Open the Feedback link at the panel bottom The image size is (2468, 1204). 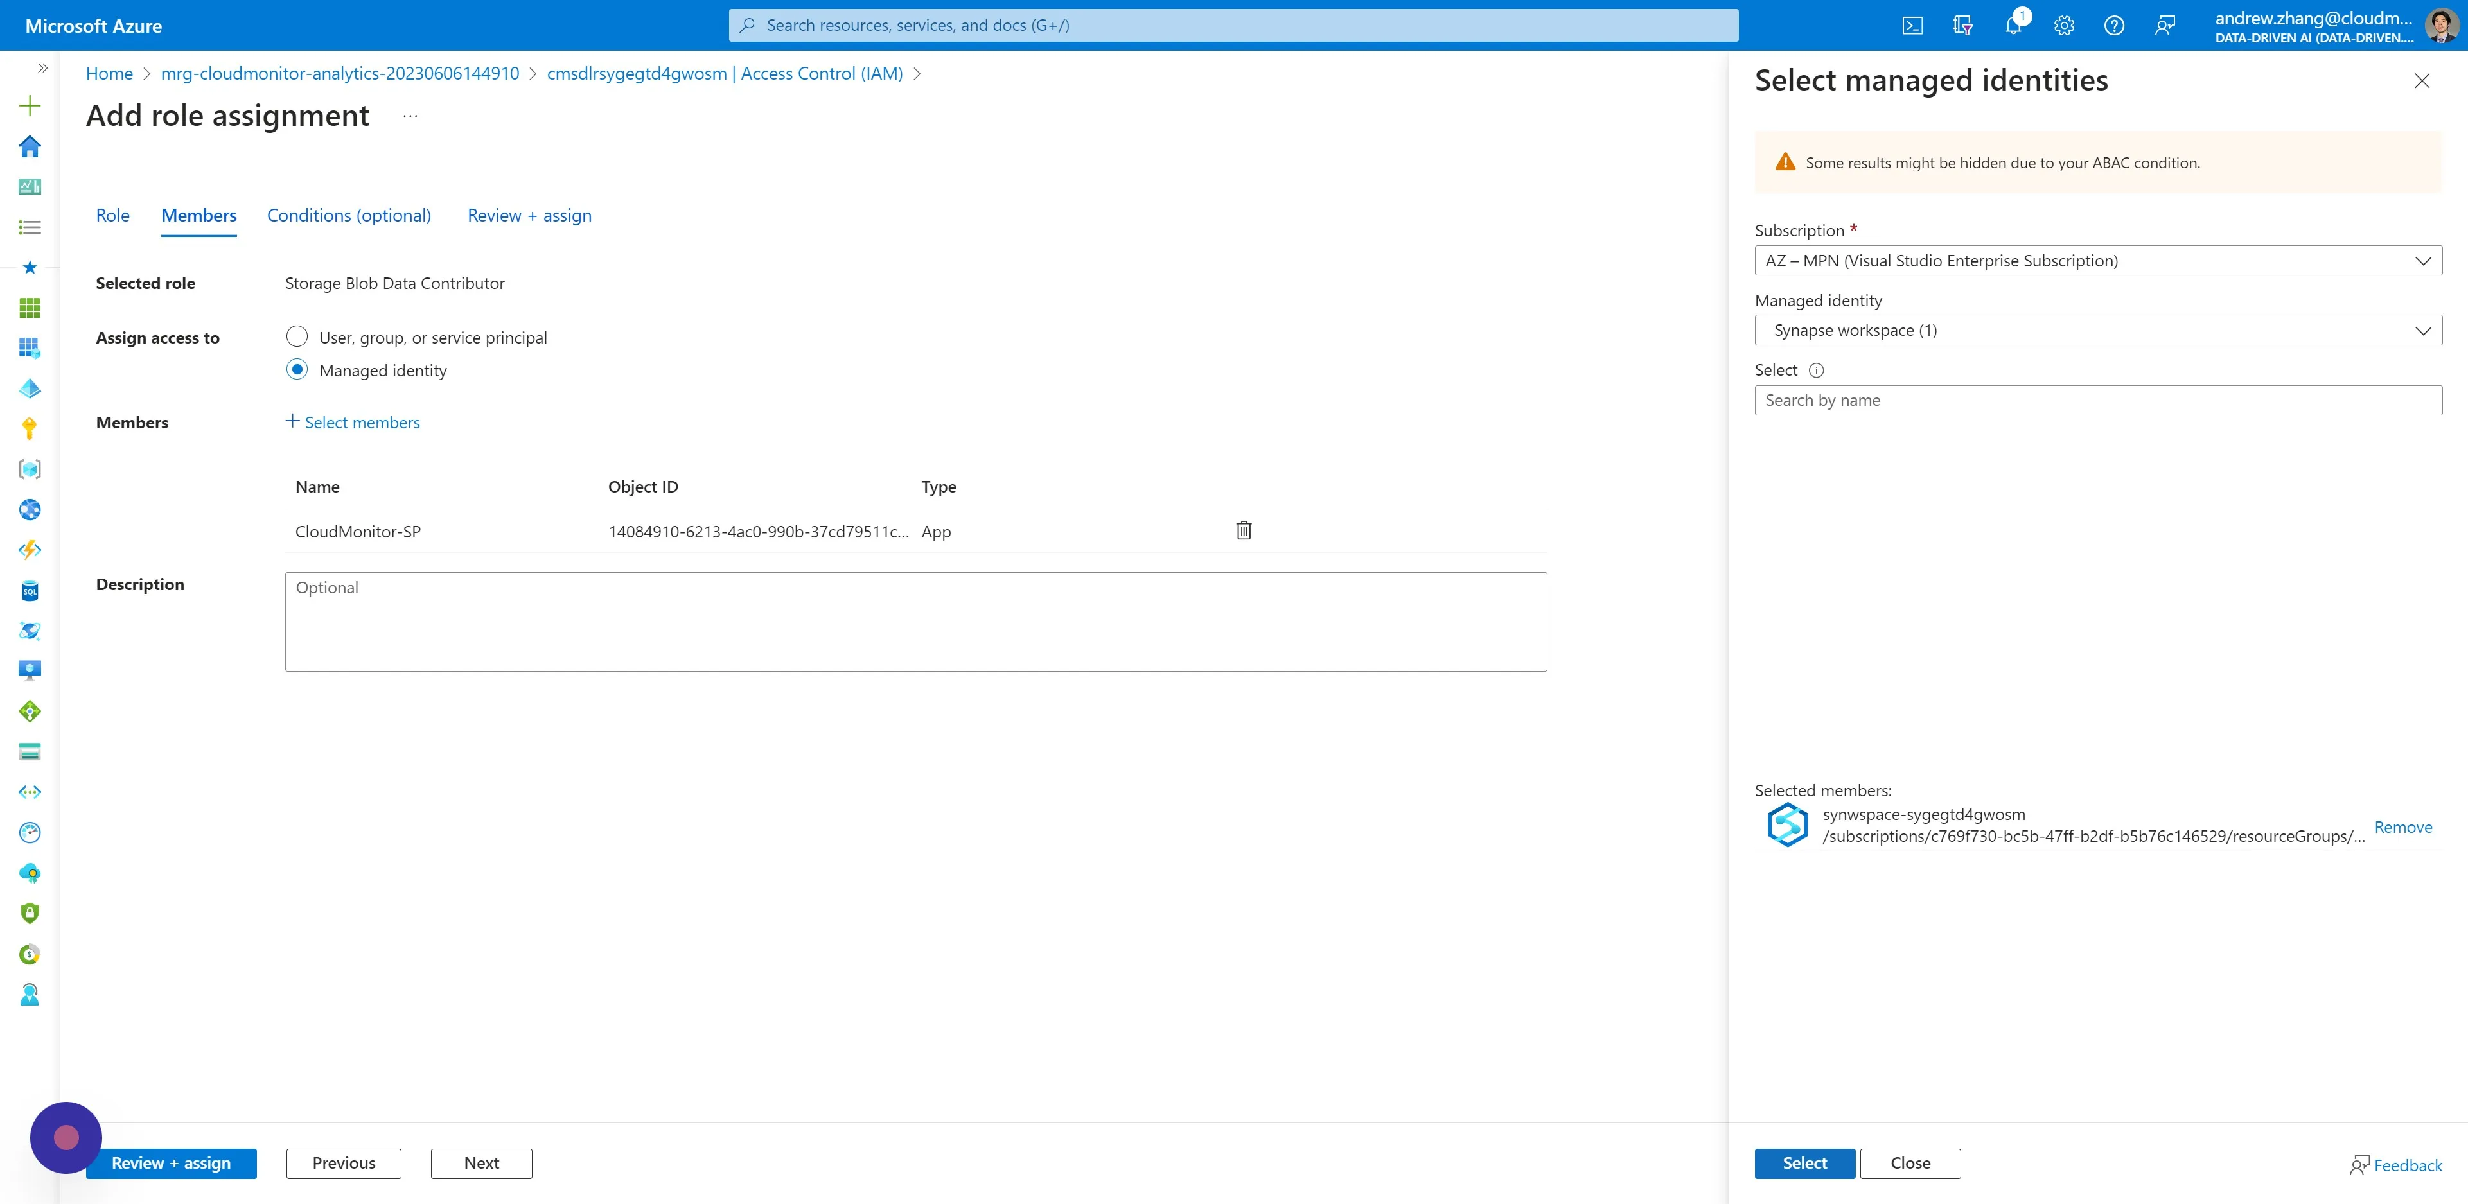pyautogui.click(x=2395, y=1165)
